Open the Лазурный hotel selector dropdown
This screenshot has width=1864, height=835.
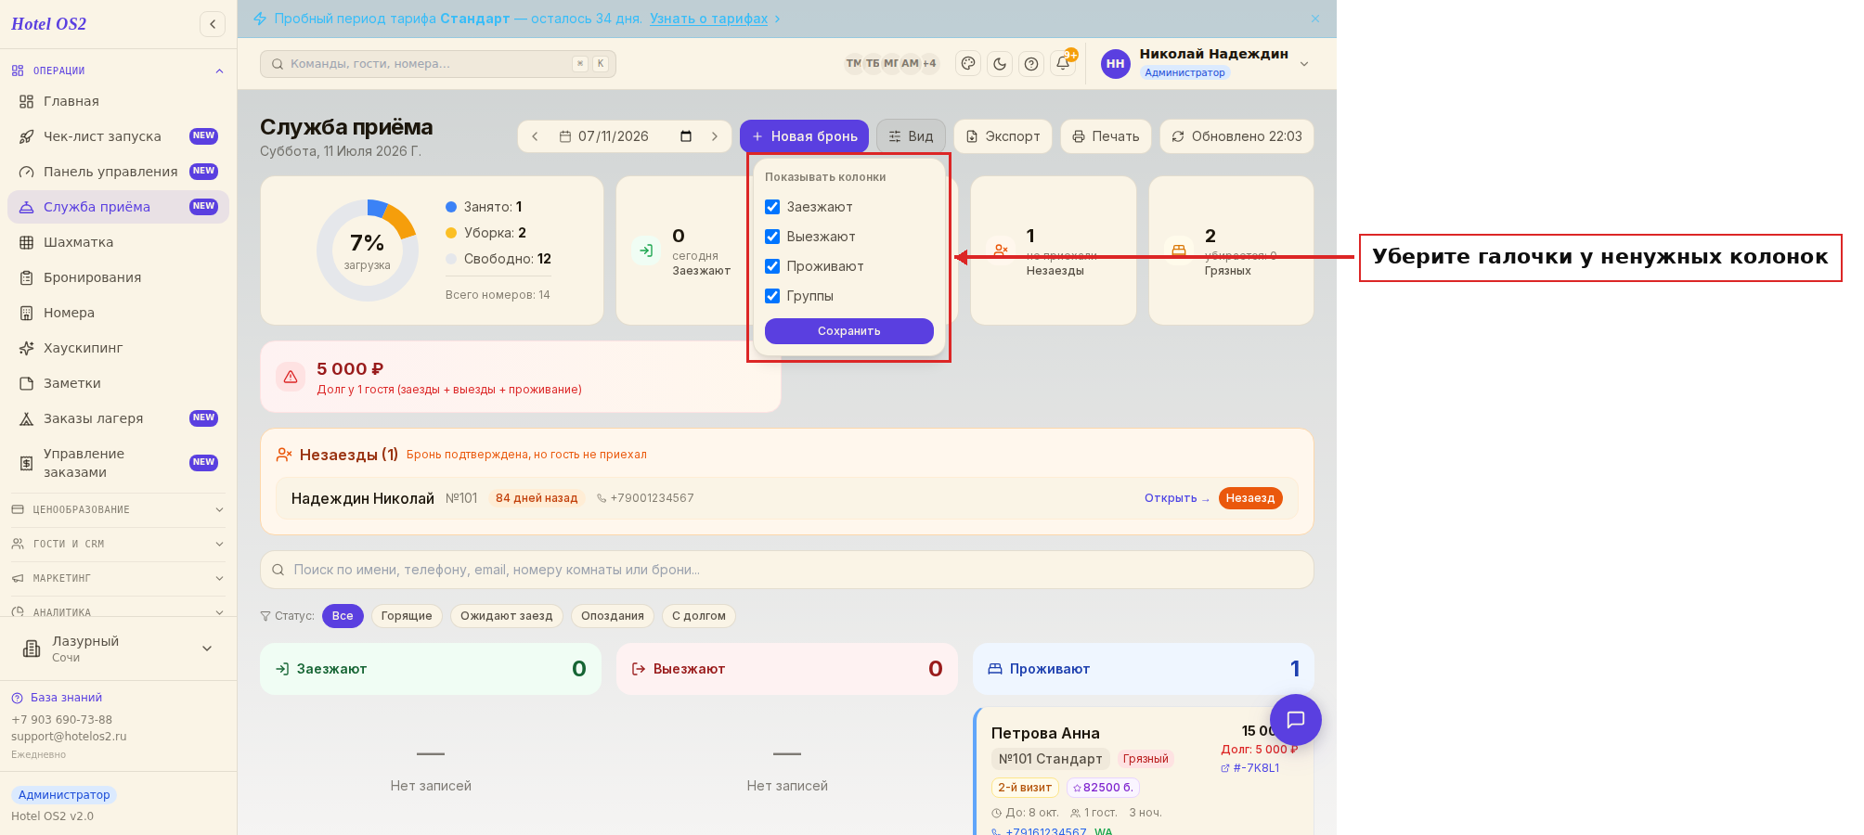coord(118,649)
